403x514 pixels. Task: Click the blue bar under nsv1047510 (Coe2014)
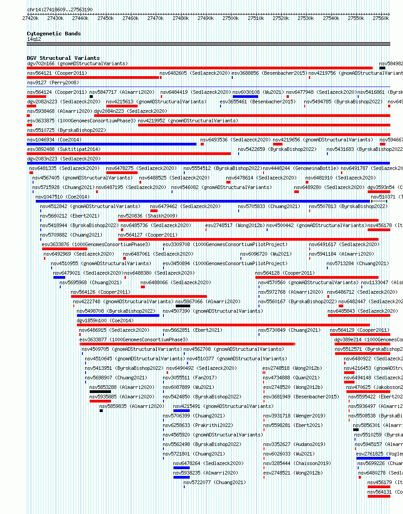click(x=203, y=201)
